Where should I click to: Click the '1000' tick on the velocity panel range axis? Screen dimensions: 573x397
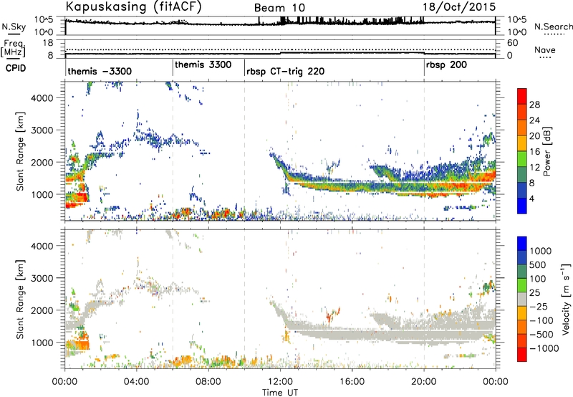point(42,343)
